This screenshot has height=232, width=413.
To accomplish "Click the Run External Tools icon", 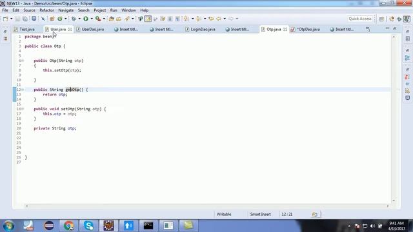I will 98,19.
